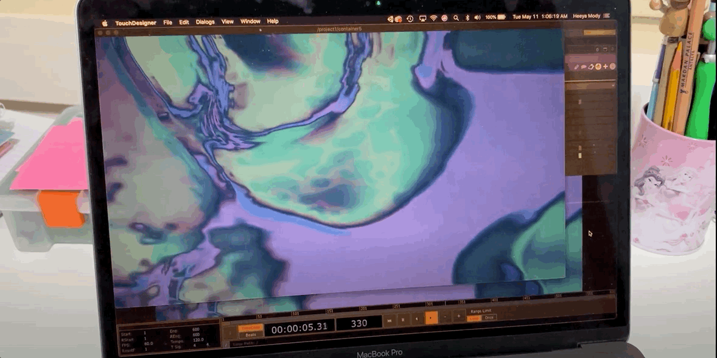Click the Heeya Mody user name
The width and height of the screenshot is (717, 358).
587,16
